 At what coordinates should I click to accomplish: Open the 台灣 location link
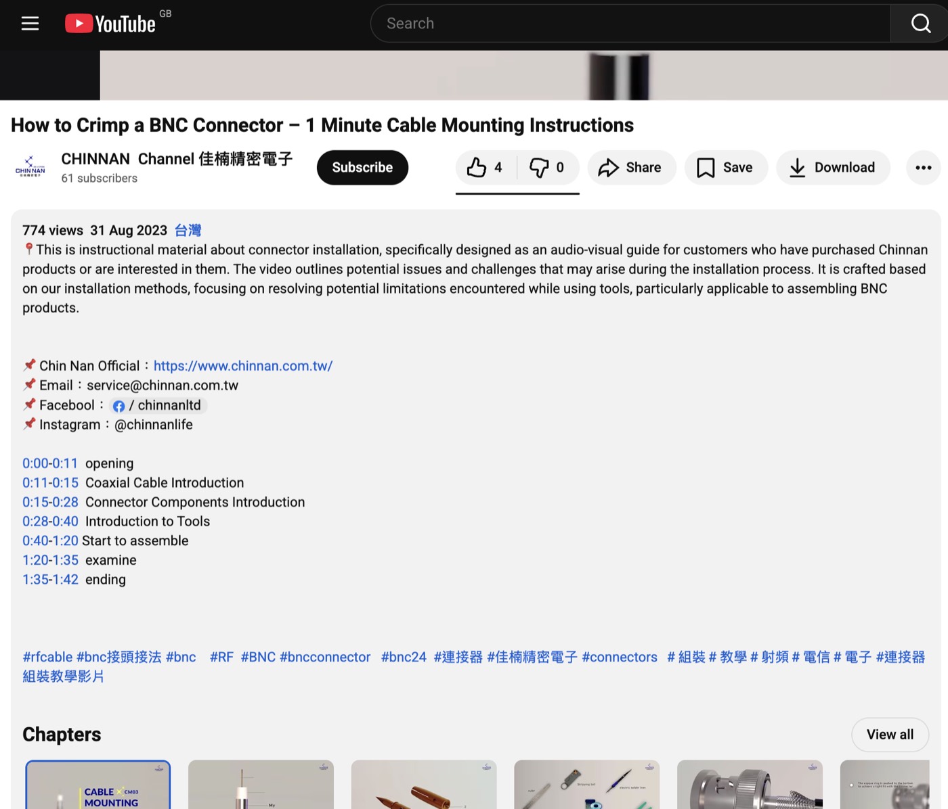pos(188,231)
